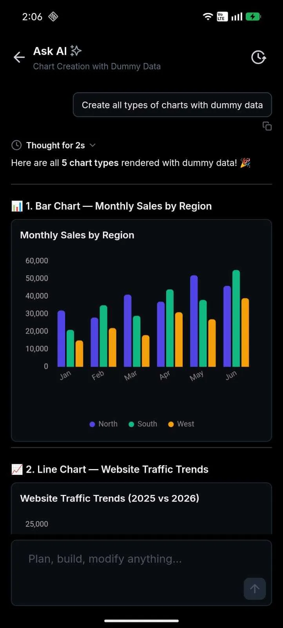Toggle North series in chart legend
This screenshot has height=628, width=283.
click(103, 424)
